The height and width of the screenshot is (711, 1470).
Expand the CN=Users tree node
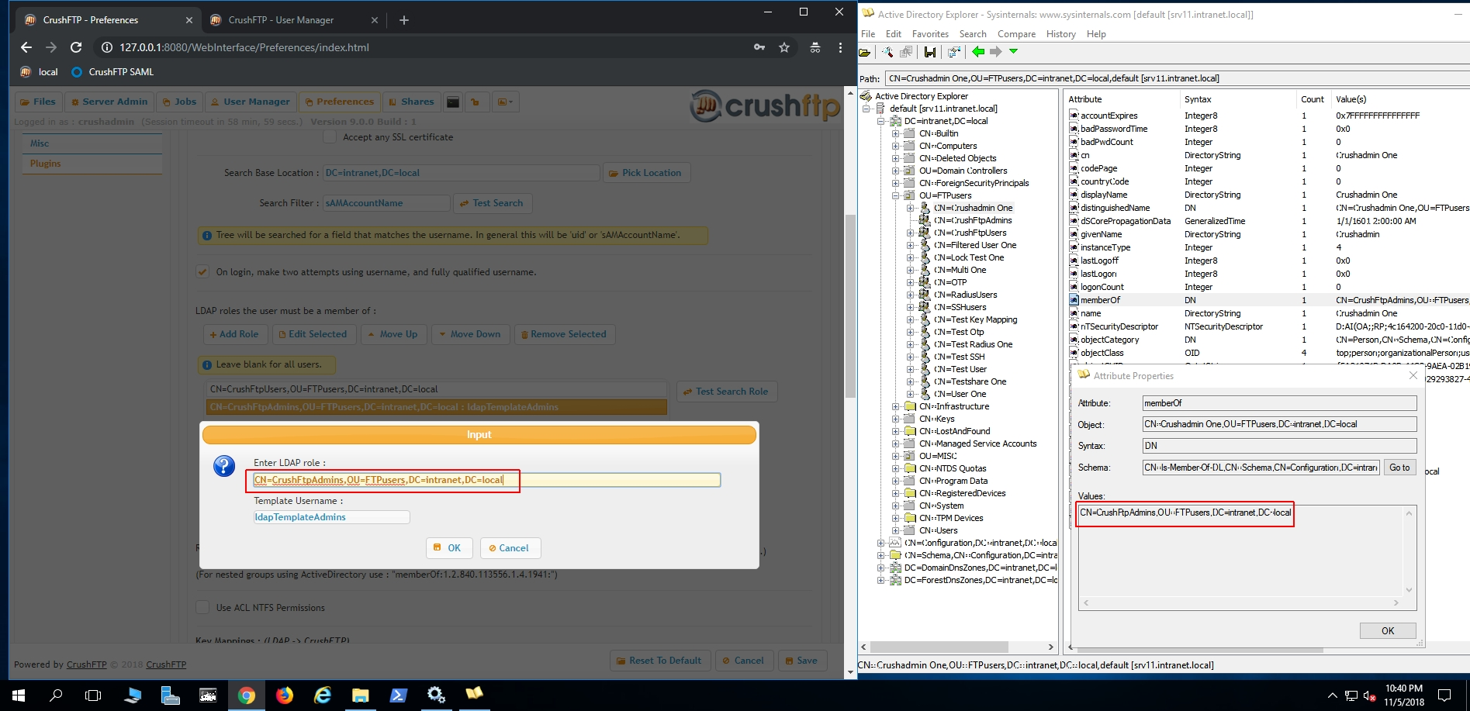(895, 530)
